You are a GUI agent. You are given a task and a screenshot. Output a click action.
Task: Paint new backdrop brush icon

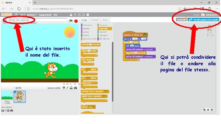(6, 111)
